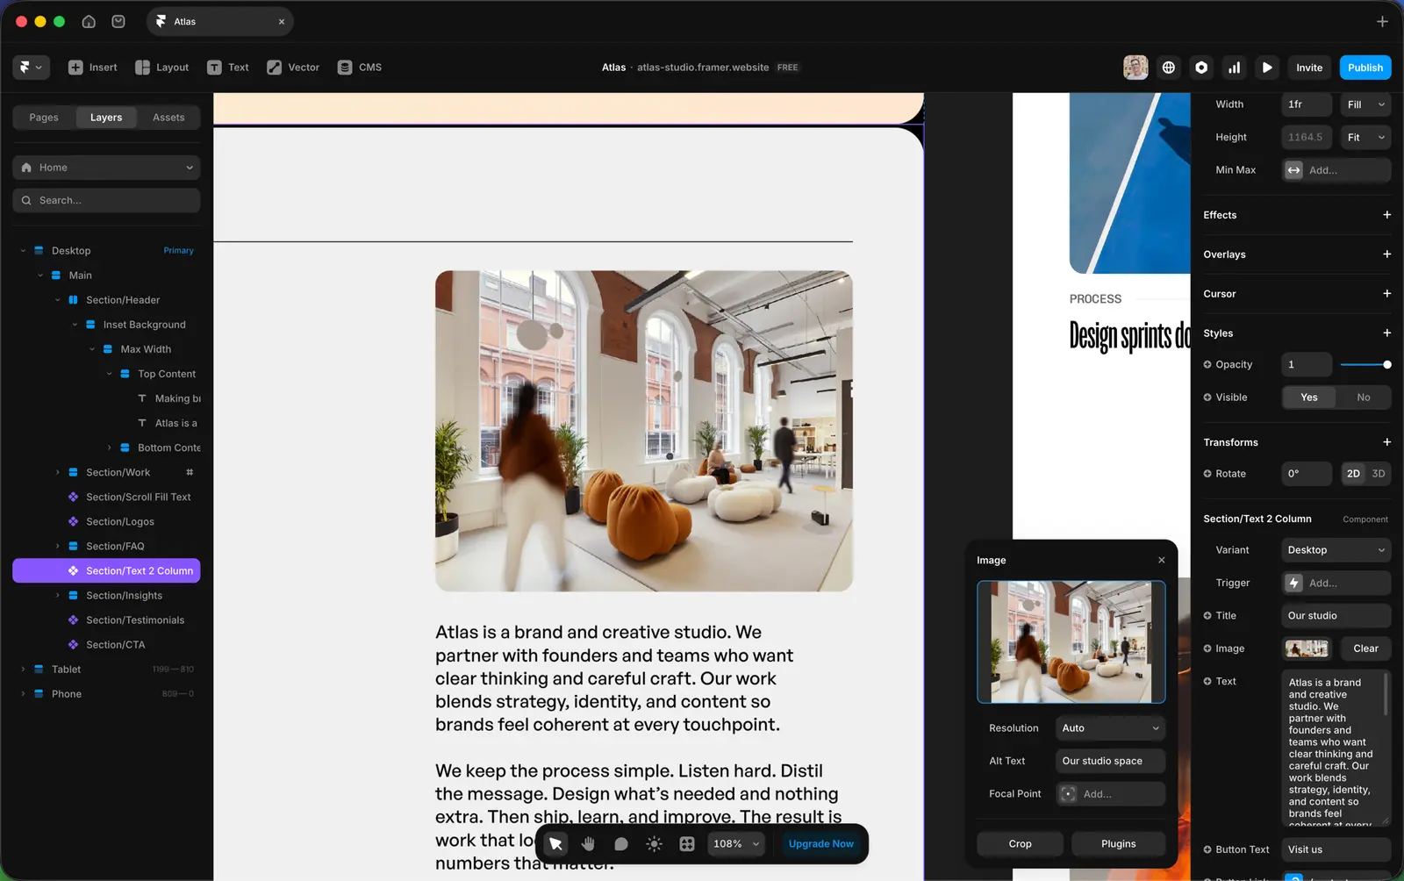Click the Crop button
1404x881 pixels.
coord(1021,844)
